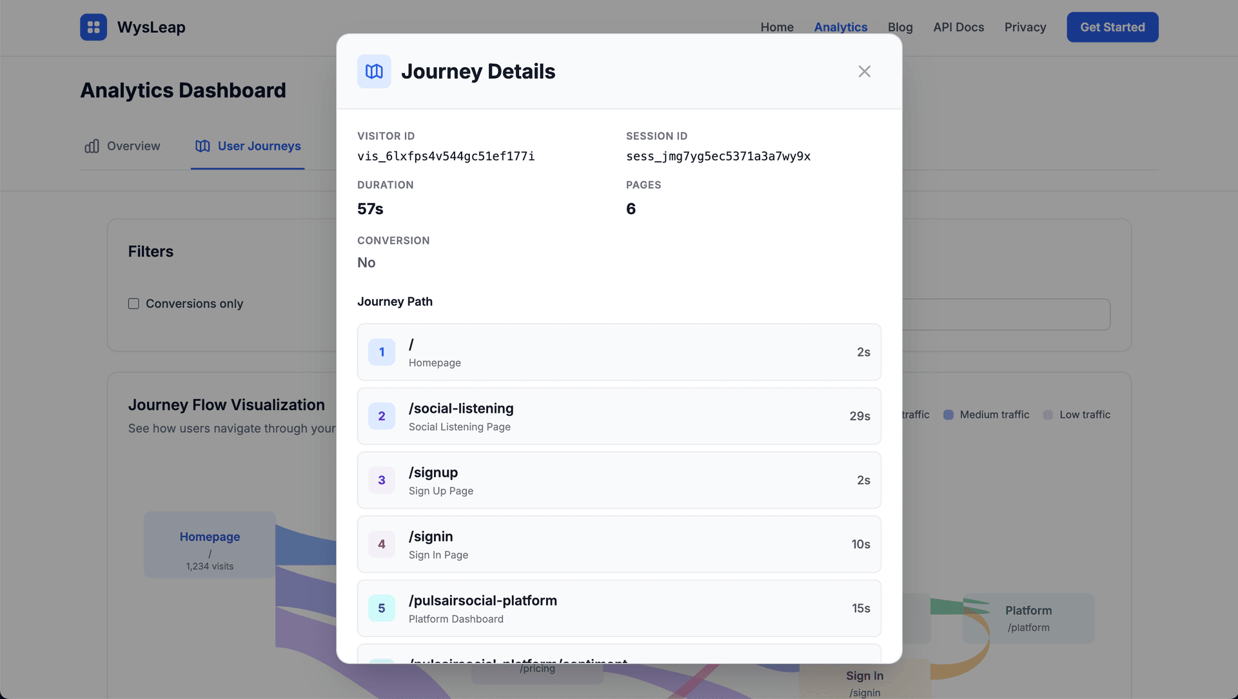Screen dimensions: 1238x699
Task: Click the Journey Details map icon
Action: (374, 72)
